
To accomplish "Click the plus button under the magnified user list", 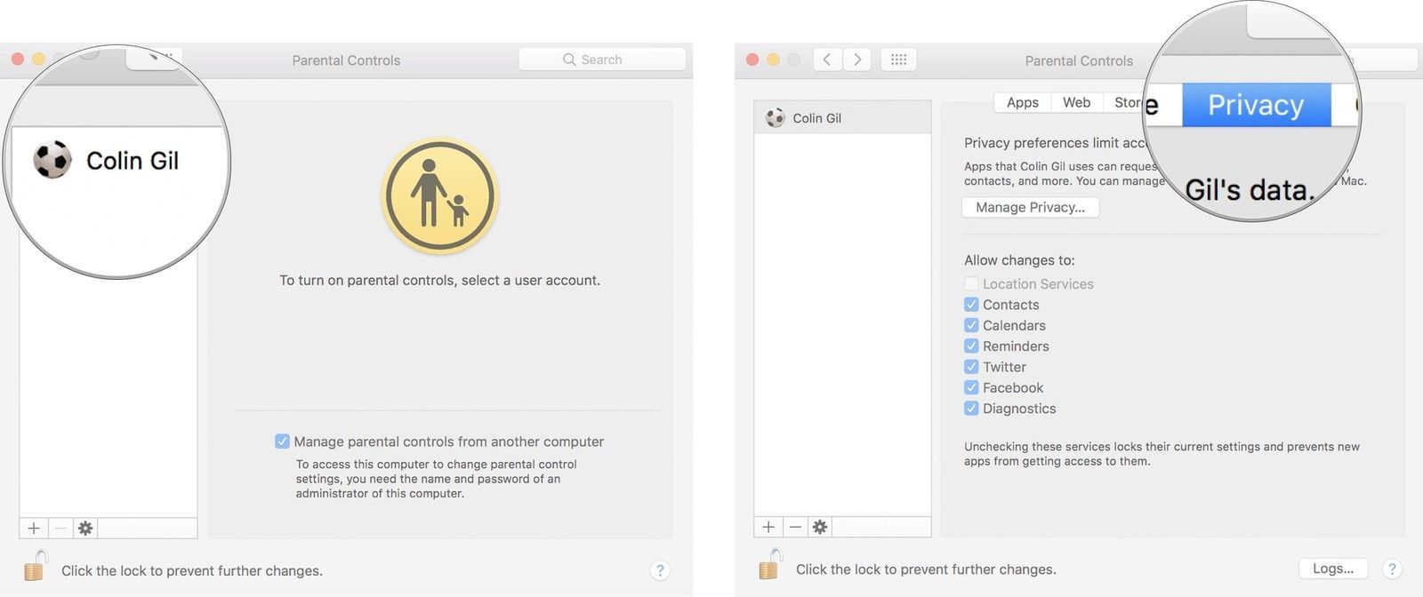I will click(34, 529).
